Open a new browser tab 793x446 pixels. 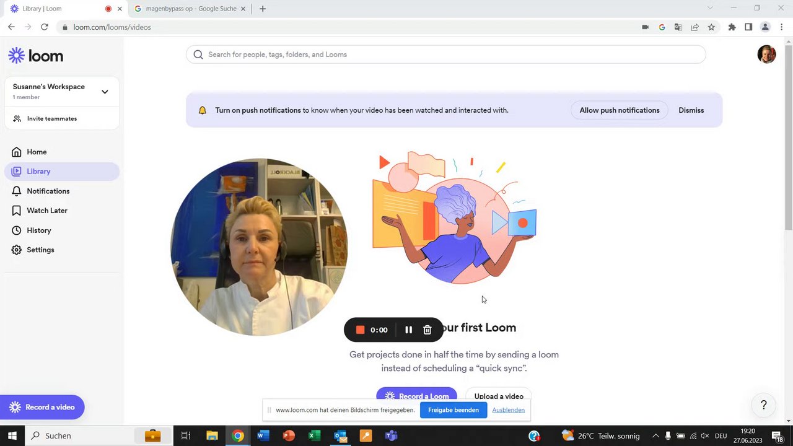263,9
